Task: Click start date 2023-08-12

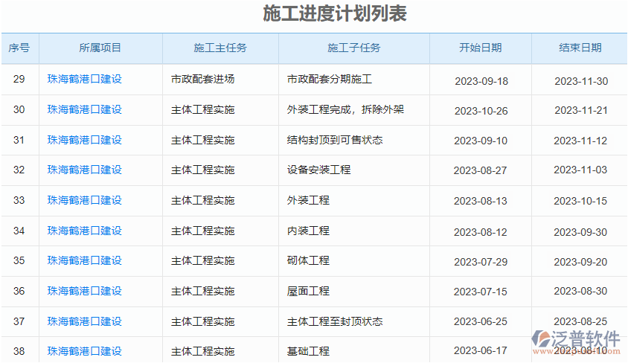Action: (x=480, y=232)
